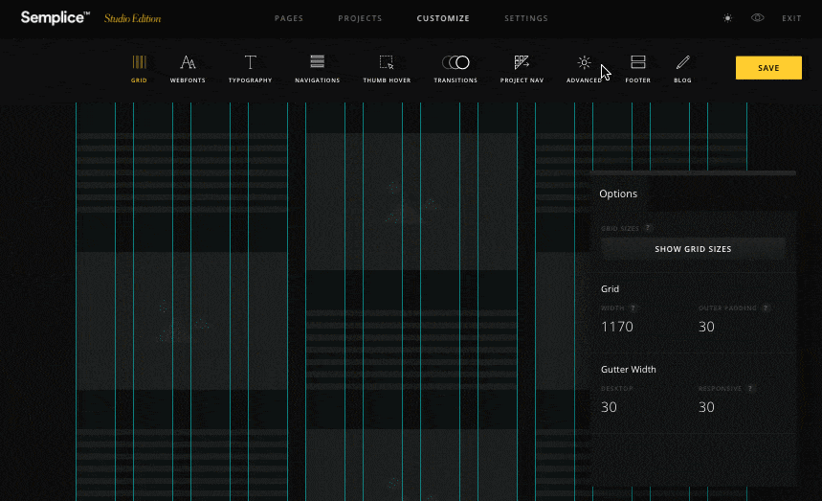Click the Semplice logo
This screenshot has height=501, width=822.
(56, 18)
